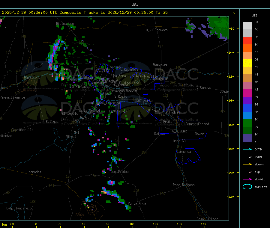Click the A_Villanueva map label

tap(157, 30)
